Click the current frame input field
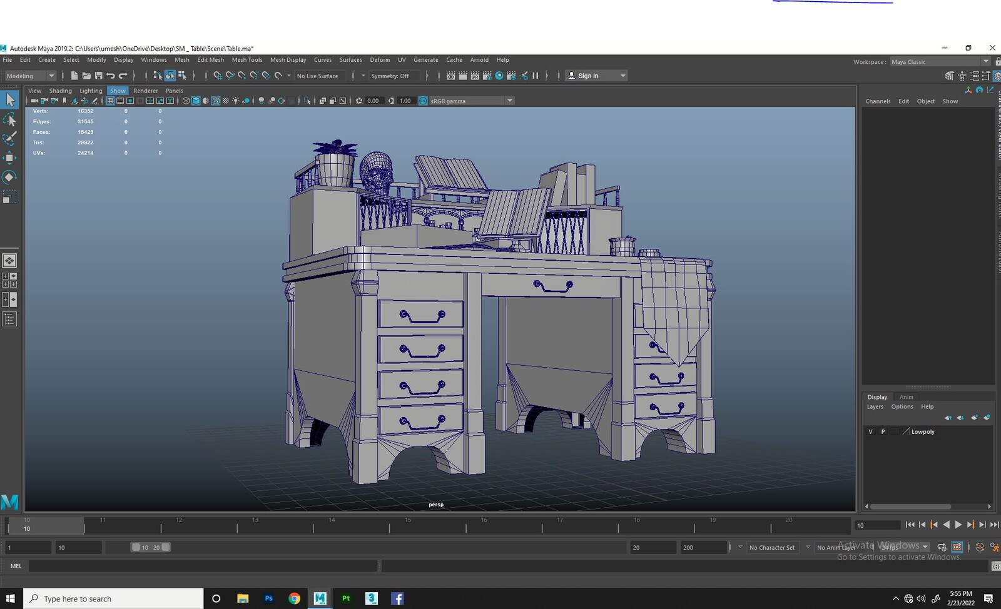This screenshot has width=1001, height=609. (878, 525)
